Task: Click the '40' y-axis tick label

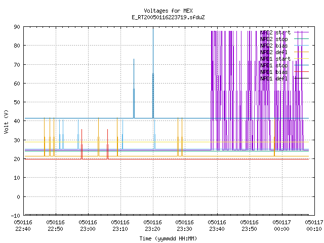Action: (17, 121)
